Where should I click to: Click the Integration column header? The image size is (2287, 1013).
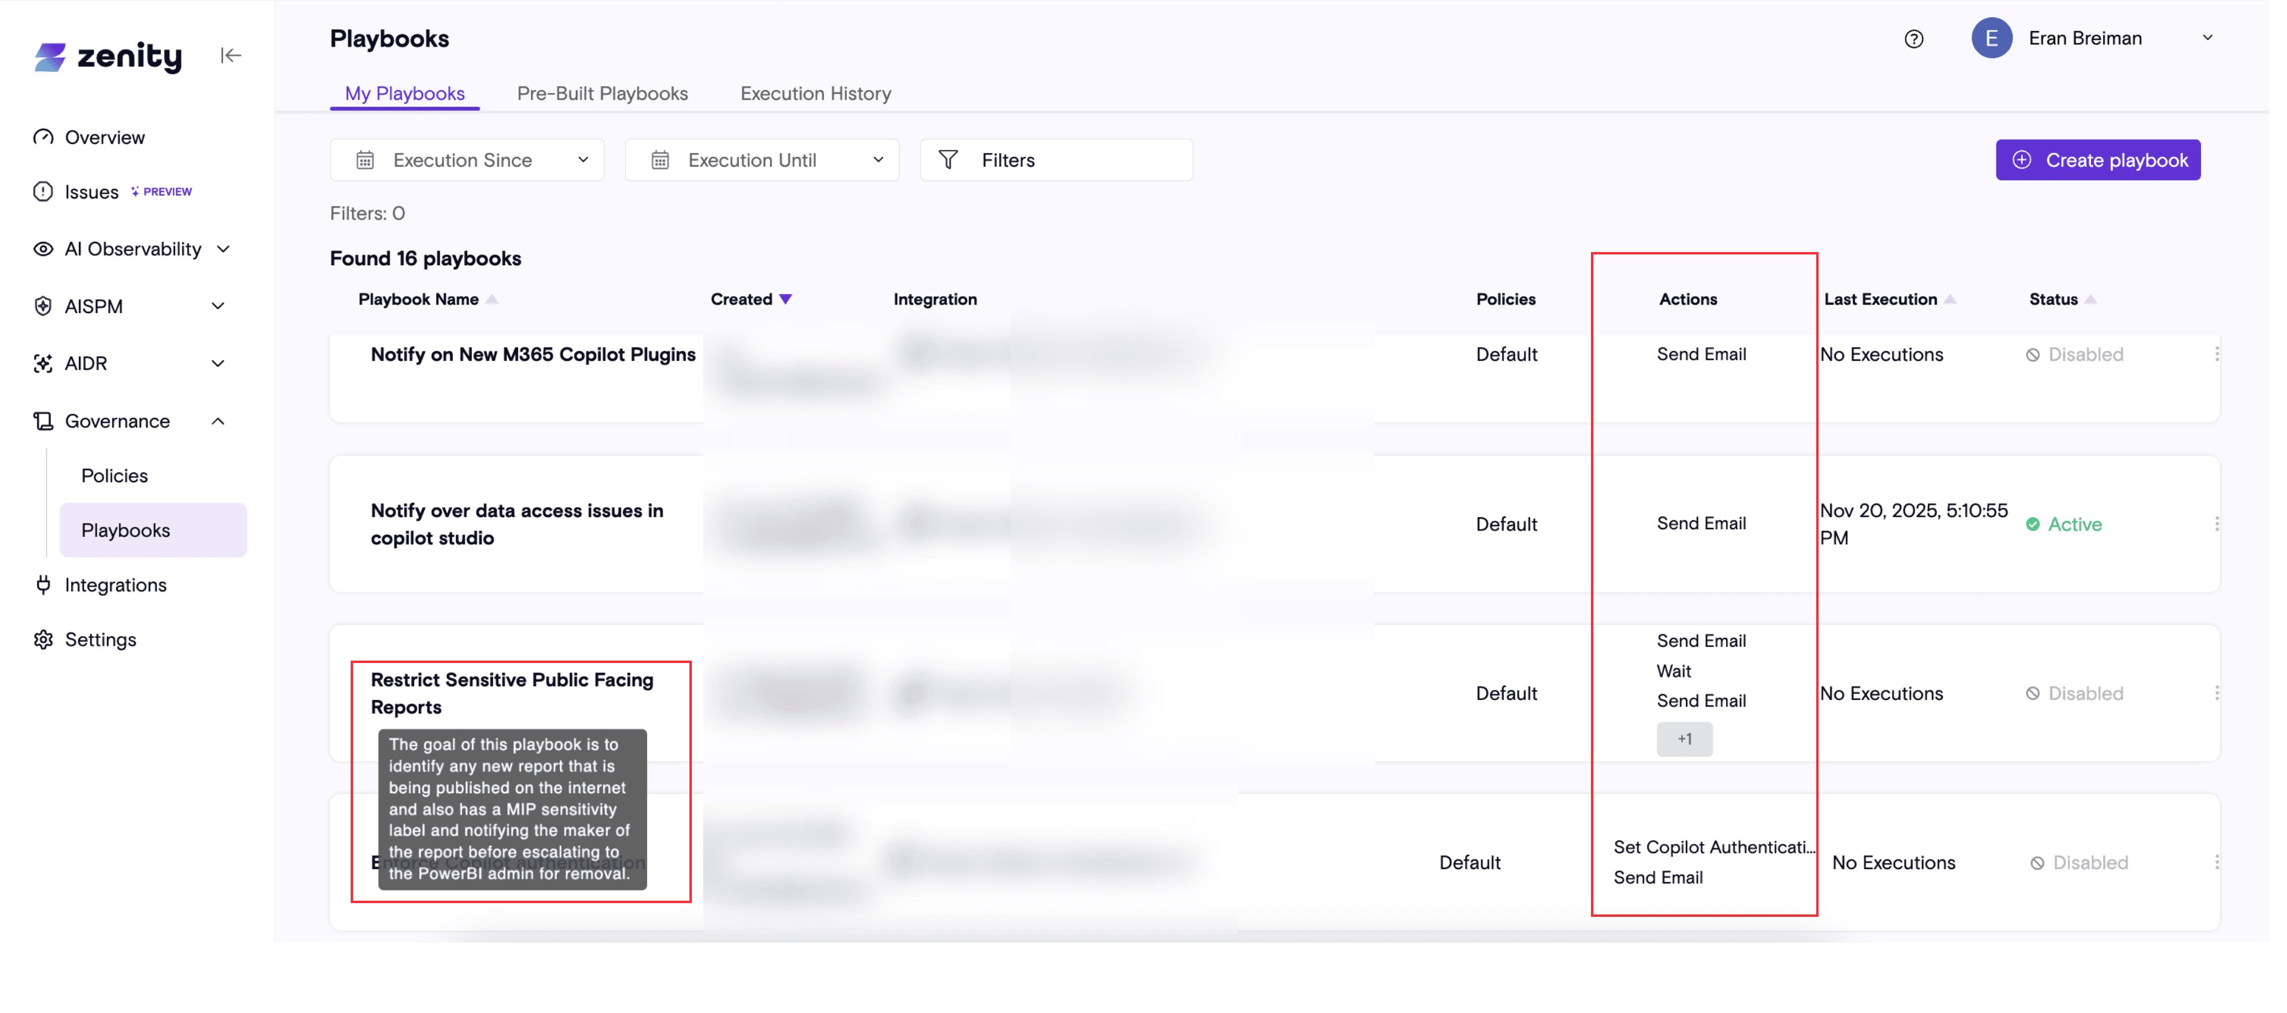pyautogui.click(x=935, y=299)
